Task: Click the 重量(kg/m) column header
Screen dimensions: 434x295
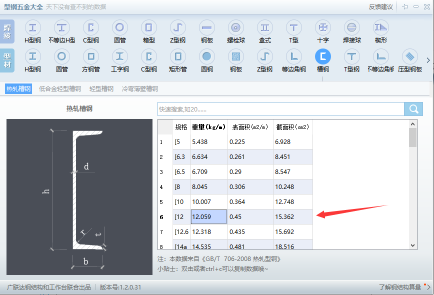Action: click(x=208, y=127)
